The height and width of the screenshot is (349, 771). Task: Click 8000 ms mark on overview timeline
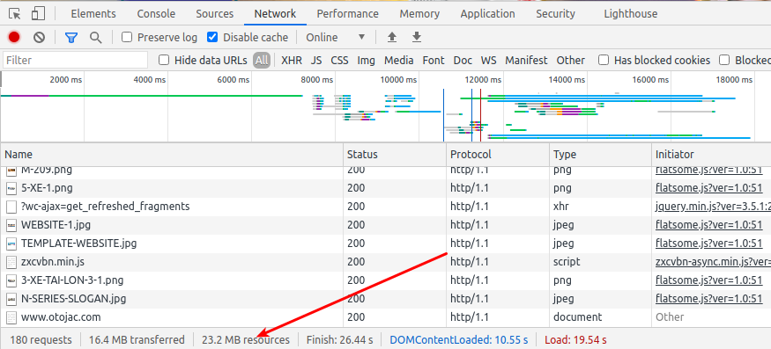(316, 79)
